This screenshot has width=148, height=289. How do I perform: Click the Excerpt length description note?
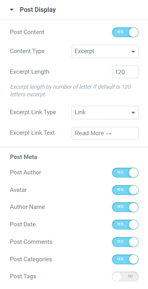[70, 90]
